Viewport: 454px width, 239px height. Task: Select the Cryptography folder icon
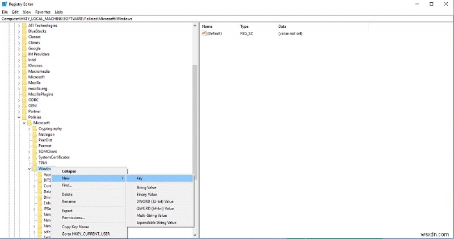point(35,129)
